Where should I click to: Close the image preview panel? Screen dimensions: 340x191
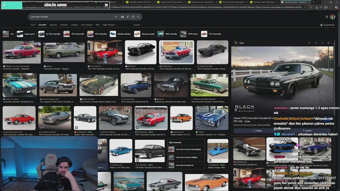pyautogui.click(x=328, y=43)
